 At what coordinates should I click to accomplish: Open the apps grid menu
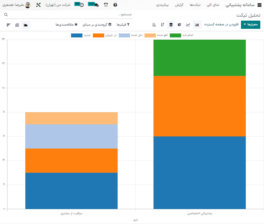259,5
